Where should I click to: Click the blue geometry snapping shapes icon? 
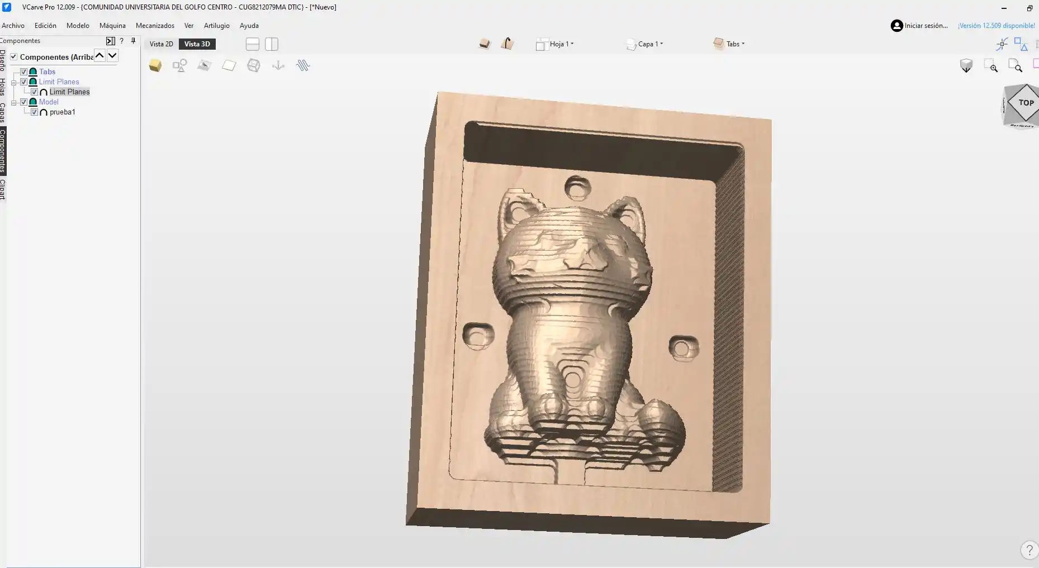tap(1021, 44)
